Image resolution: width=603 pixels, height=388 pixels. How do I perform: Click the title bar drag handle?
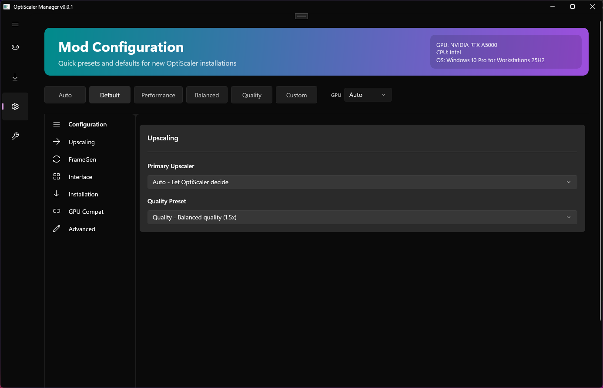tap(301, 16)
